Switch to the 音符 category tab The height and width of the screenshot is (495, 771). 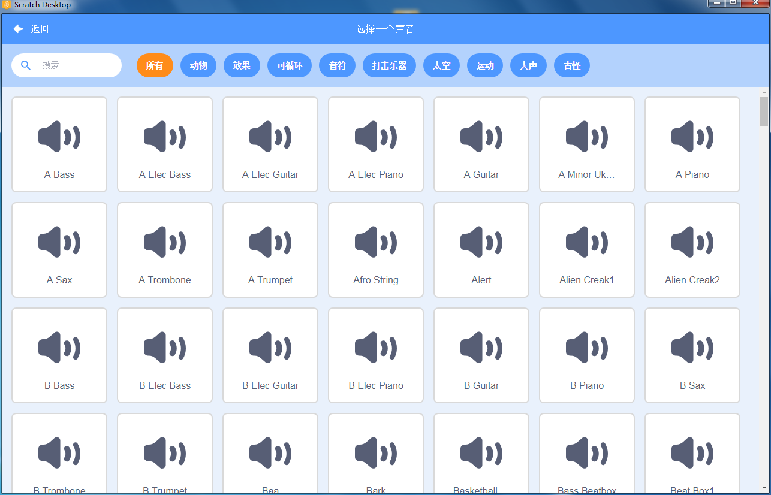337,65
